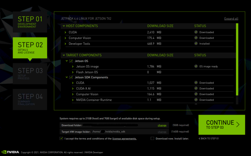
Task: Collapse the HOST COMPONENTS section
Action: pos(64,26)
